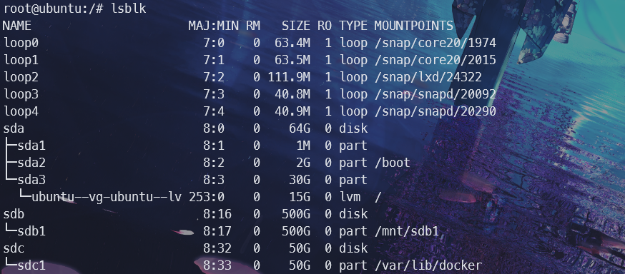
Task: Click the '253:0' device number
Action: click(207, 197)
